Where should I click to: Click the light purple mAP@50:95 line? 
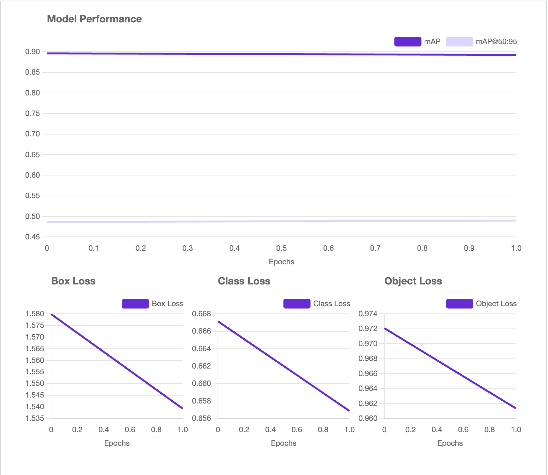point(281,221)
